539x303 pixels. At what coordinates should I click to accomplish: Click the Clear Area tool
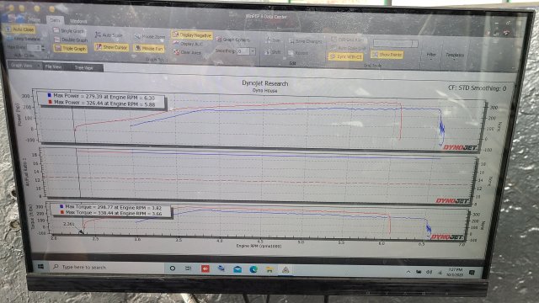point(187,52)
